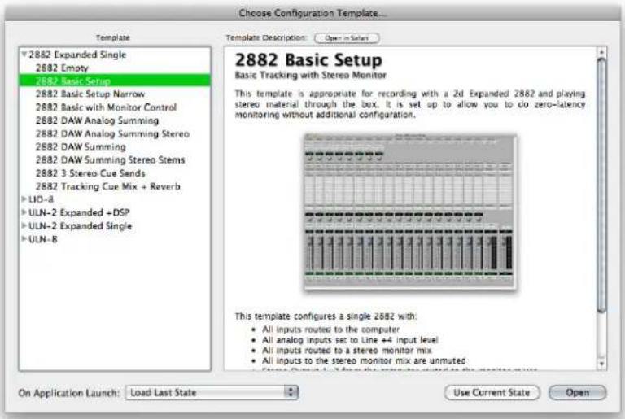
Task: Select 2882 DAW Analog Summing Stereo
Action: point(115,133)
